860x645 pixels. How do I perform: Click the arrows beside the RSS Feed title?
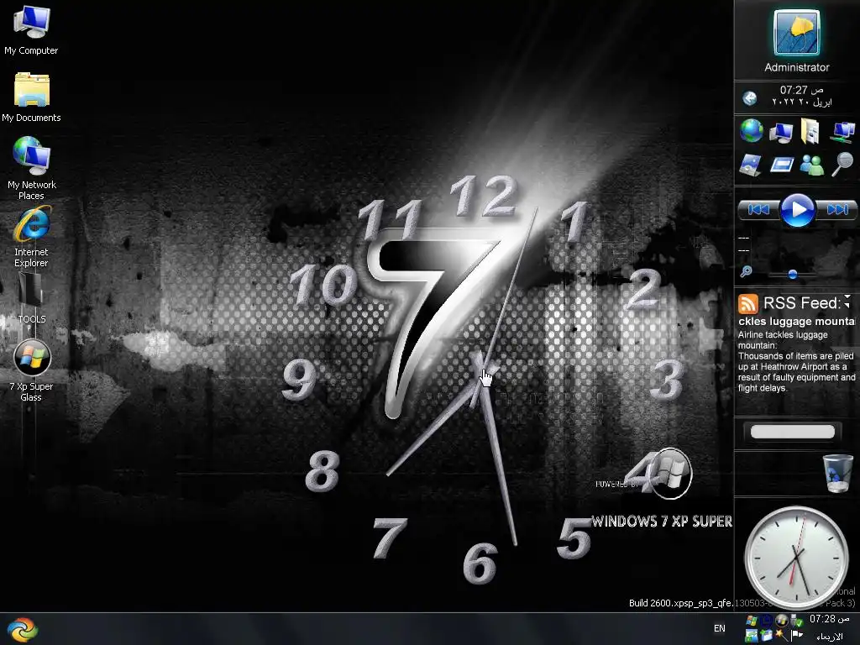(847, 302)
